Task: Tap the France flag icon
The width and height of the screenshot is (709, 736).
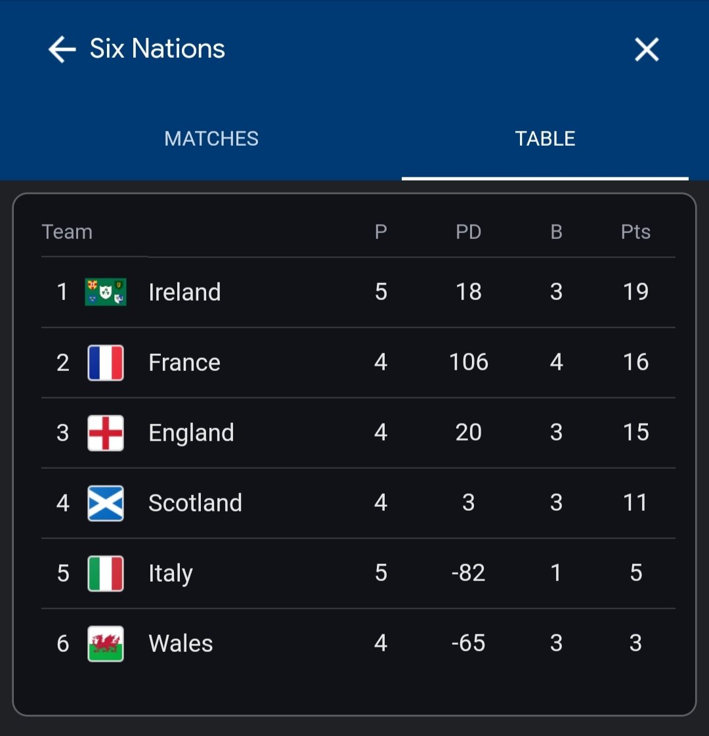Action: click(x=106, y=362)
